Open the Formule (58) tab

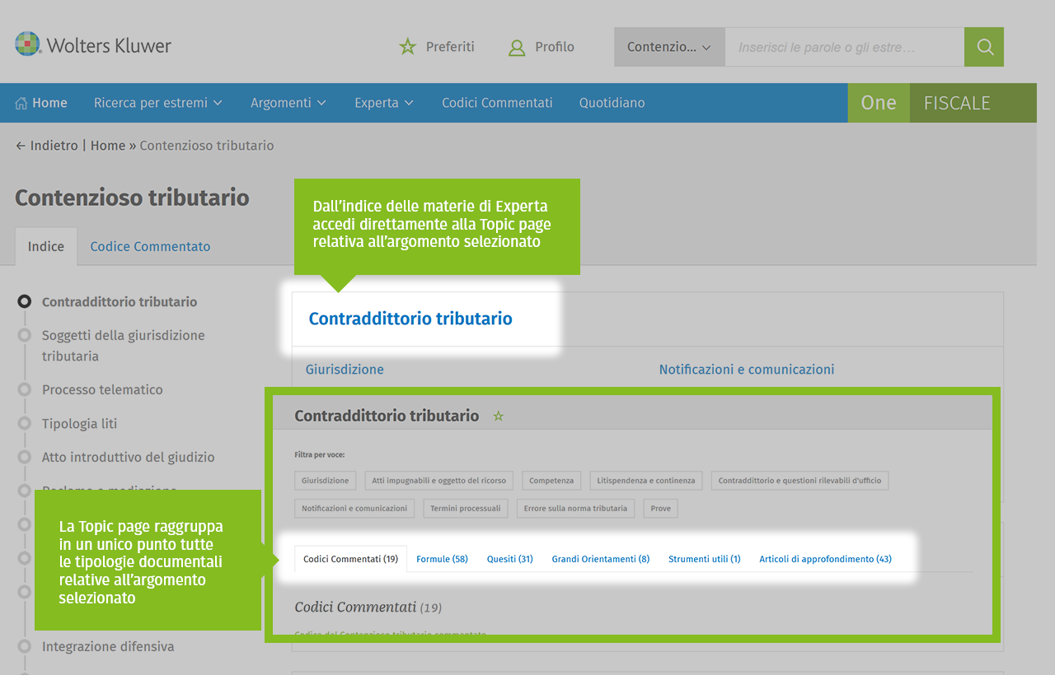click(x=442, y=559)
